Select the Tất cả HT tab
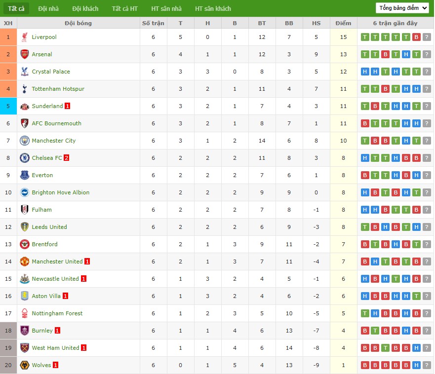 [124, 8]
